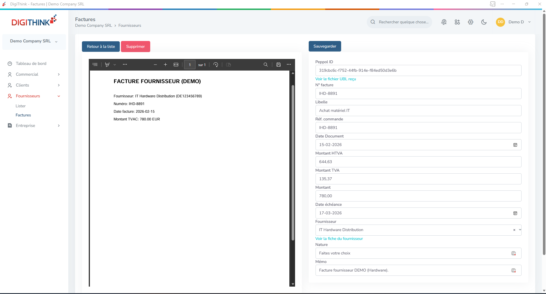
Task: Open the notifications bell icon
Action: pos(444,22)
